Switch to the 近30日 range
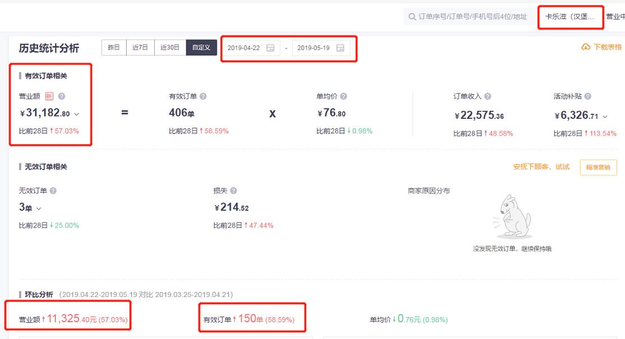This screenshot has height=339, width=625. tap(170, 48)
